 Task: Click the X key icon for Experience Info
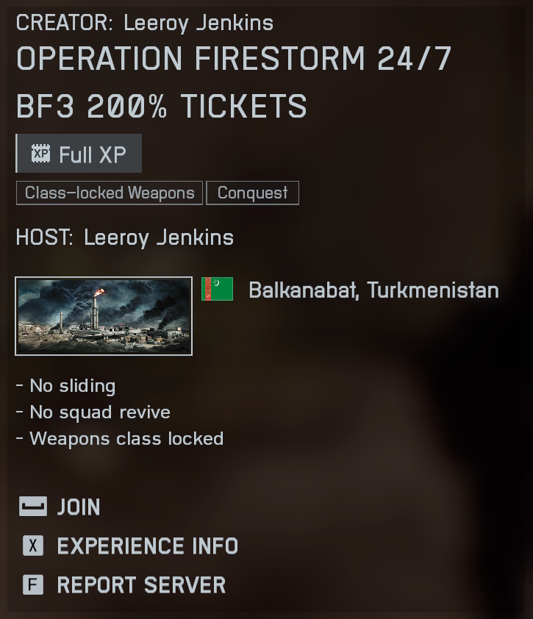[33, 545]
